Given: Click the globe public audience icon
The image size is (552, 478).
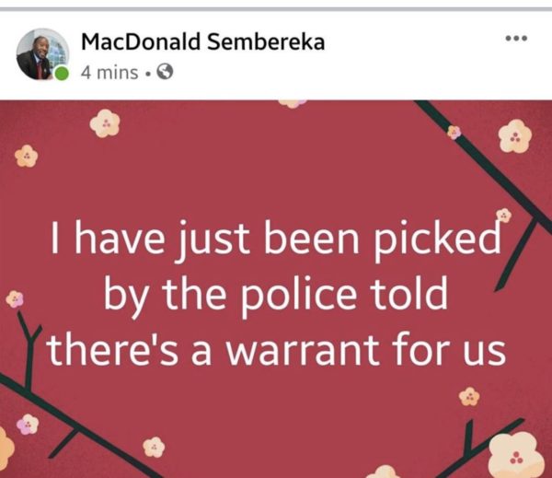Looking at the screenshot, I should click(165, 72).
